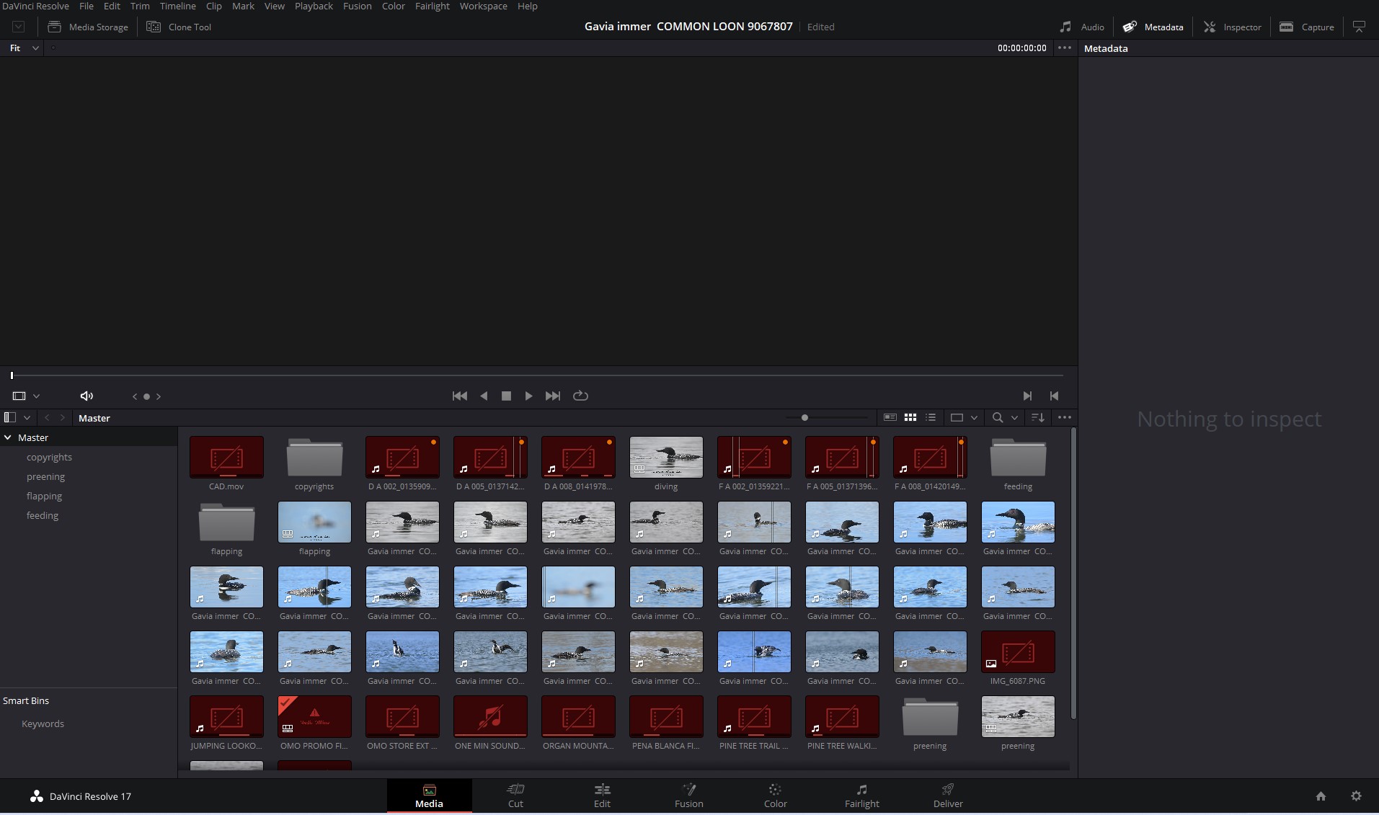Play the clip in reverse
This screenshot has width=1379, height=815.
[x=484, y=396]
